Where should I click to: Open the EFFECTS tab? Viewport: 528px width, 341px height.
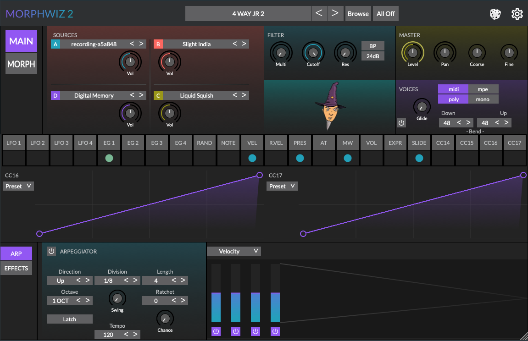click(x=17, y=268)
